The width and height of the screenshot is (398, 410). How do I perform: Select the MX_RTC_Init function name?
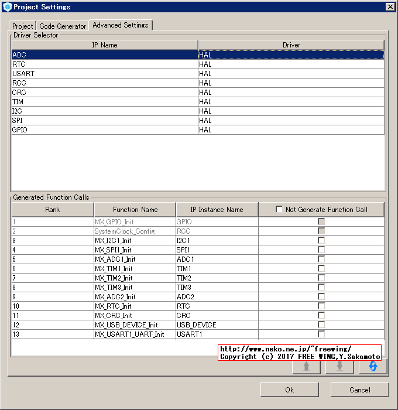tap(135, 306)
